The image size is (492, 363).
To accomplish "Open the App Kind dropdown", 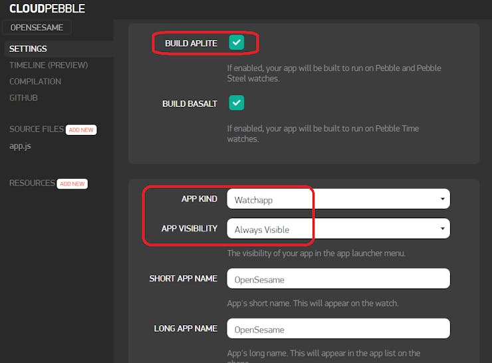I will coord(338,199).
